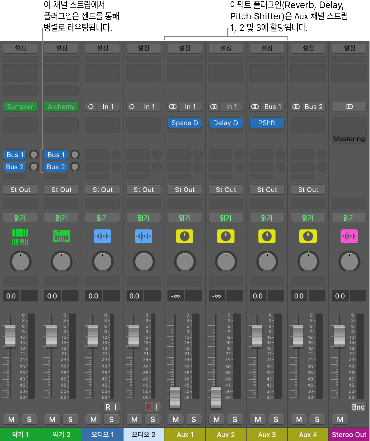The height and width of the screenshot is (441, 370).
Task: Open Bus 2 input menu on Aux 4
Action: (314, 107)
